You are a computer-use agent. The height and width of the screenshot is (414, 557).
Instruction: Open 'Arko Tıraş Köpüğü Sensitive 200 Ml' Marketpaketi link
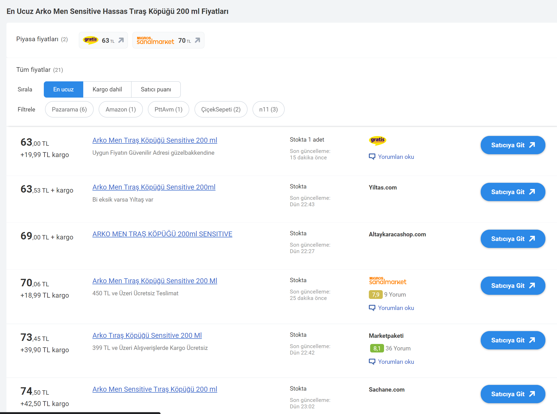click(147, 335)
